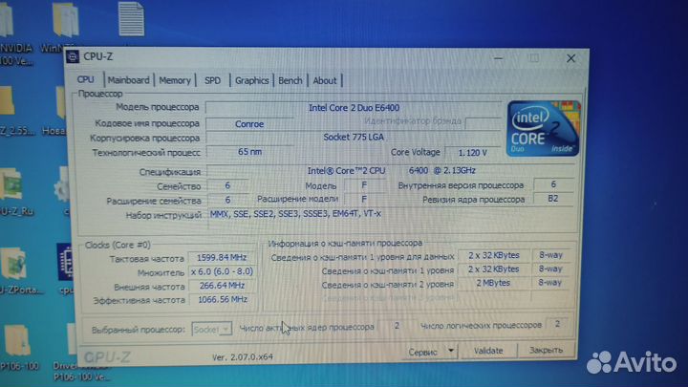Click the specification text 6400 @ 2.13GHz
688x387 pixels.
[441, 170]
